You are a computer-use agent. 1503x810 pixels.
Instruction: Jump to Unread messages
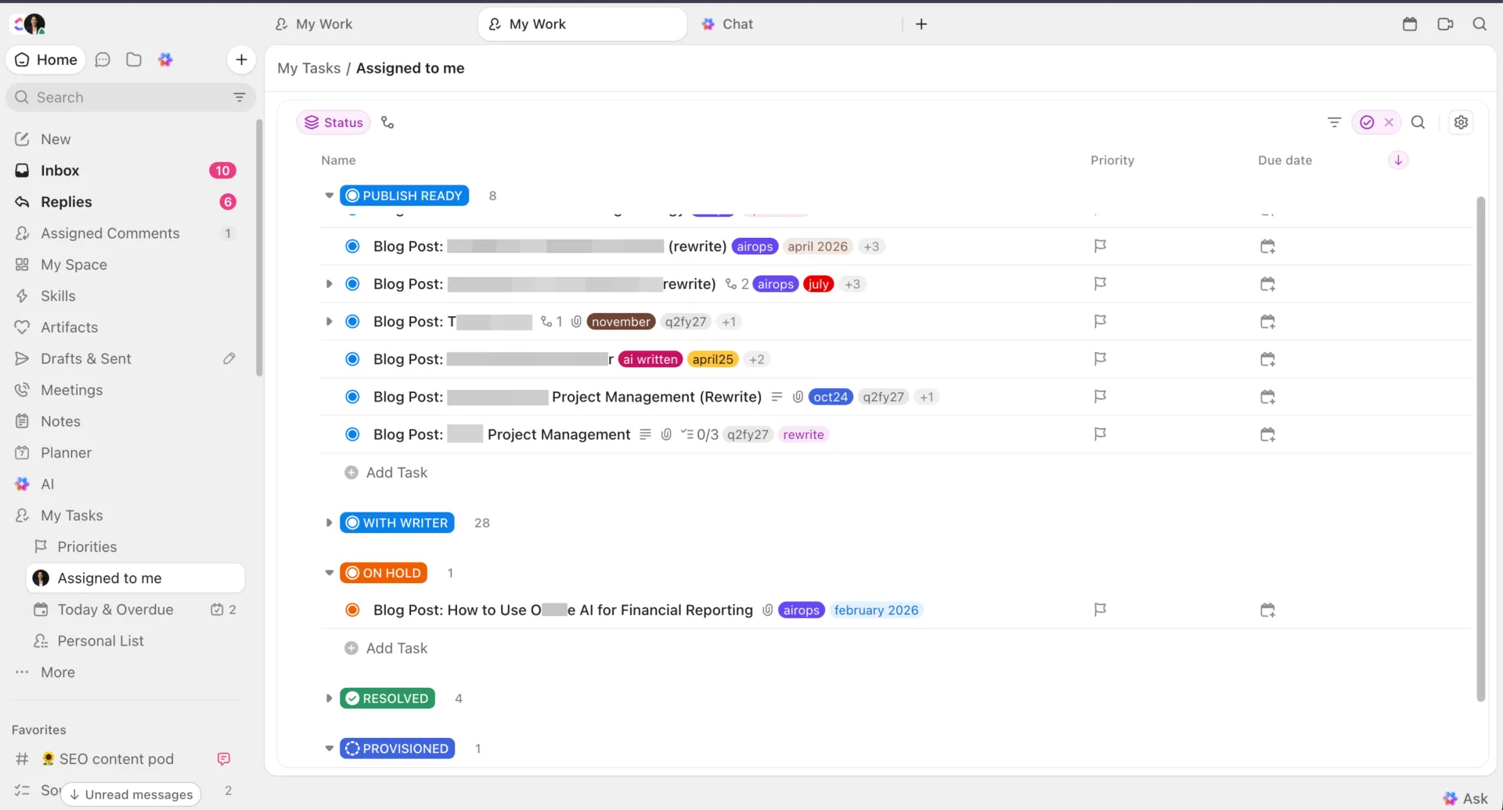[x=131, y=794]
